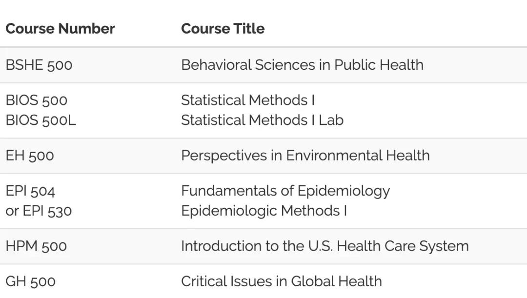
Task: Select Perspectives in Environmental Health title
Action: point(305,156)
